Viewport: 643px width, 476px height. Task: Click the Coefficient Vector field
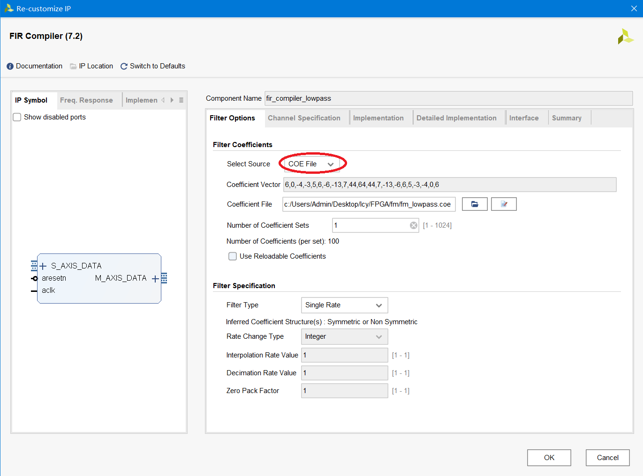[450, 185]
